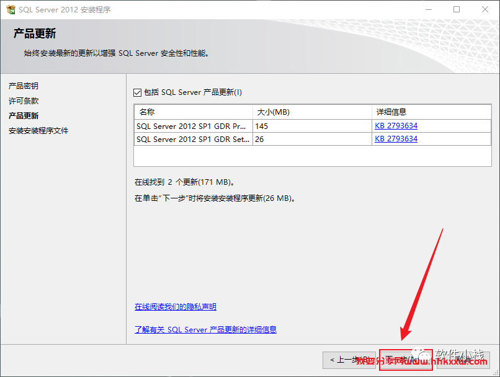Click the size value 26
500x377 pixels.
click(259, 140)
